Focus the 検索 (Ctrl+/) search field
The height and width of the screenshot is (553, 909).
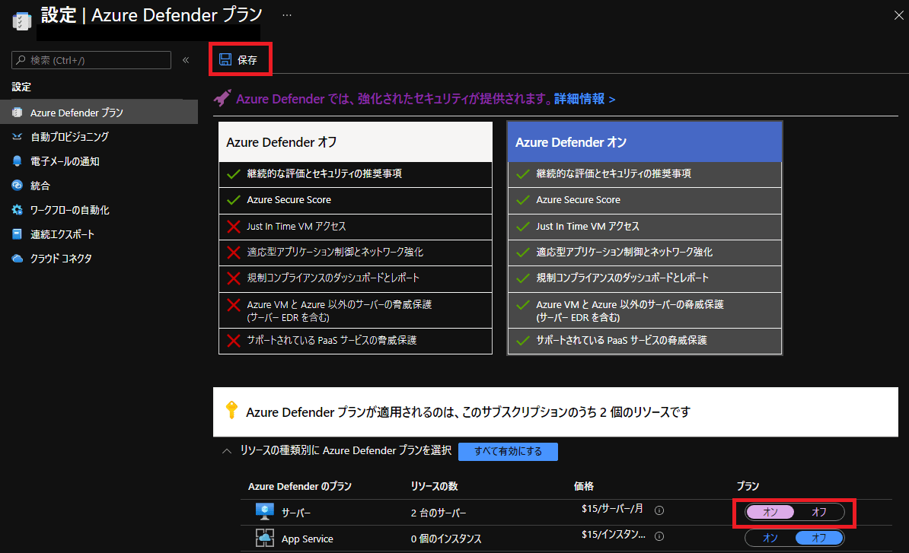91,59
